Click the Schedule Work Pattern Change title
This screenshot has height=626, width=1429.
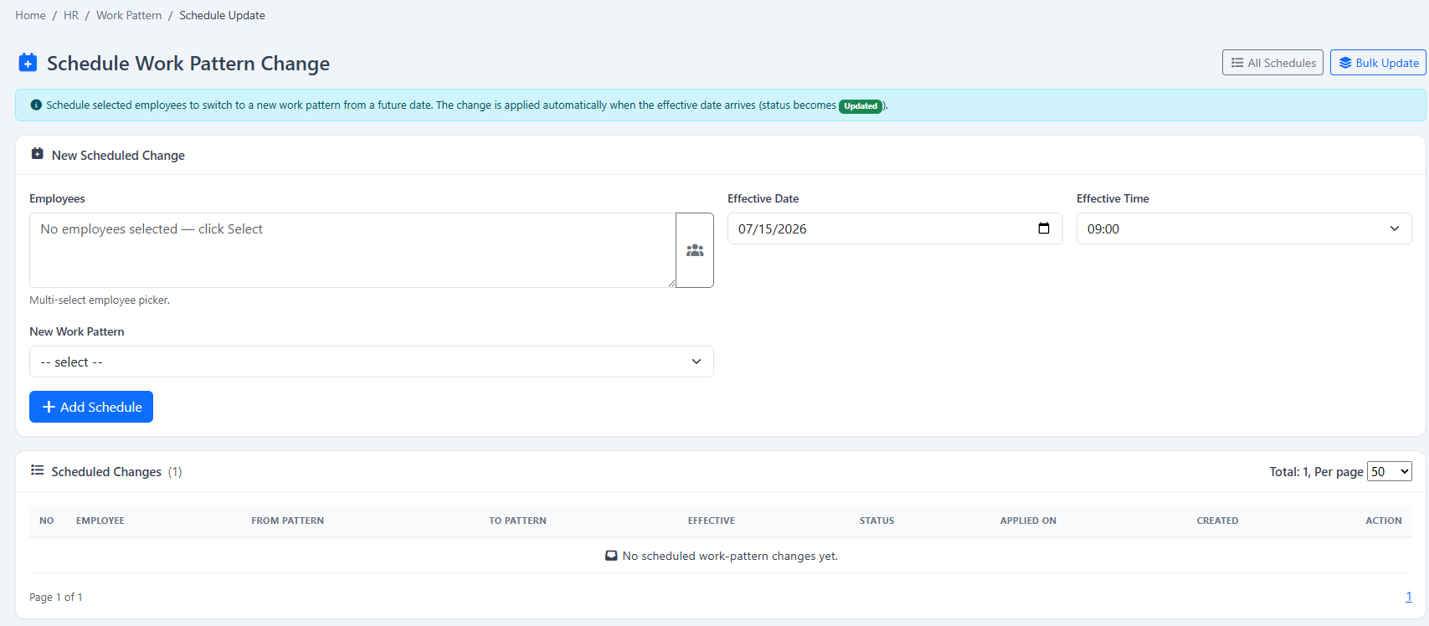click(x=188, y=64)
